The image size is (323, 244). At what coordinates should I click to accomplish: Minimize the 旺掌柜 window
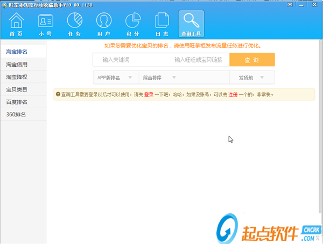point(301,5)
